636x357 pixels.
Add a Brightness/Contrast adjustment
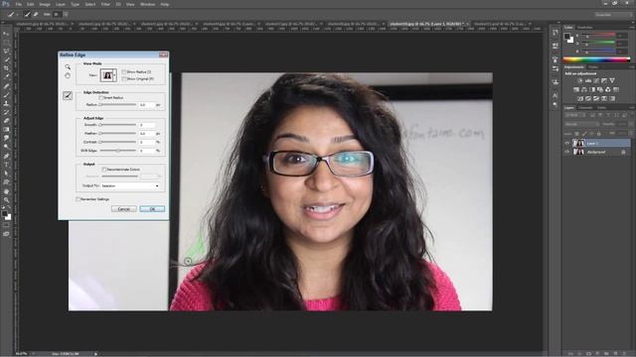click(580, 80)
